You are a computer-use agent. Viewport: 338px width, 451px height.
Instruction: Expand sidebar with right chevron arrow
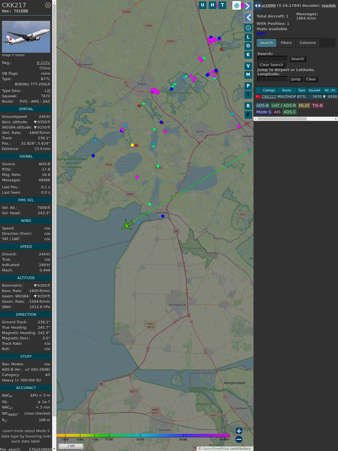(x=248, y=6)
